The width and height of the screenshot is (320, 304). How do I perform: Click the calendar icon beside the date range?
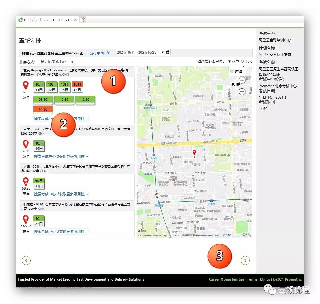point(168,52)
